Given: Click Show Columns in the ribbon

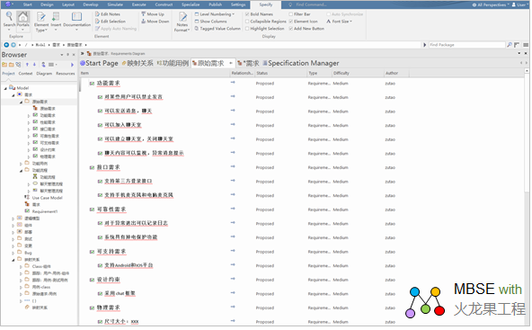Looking at the screenshot, I should pyautogui.click(x=210, y=22).
